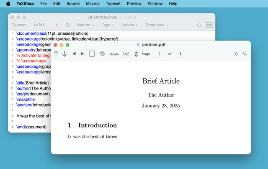This screenshot has height=169, width=268.
Task: Click the Page number field
Action: (159, 54)
